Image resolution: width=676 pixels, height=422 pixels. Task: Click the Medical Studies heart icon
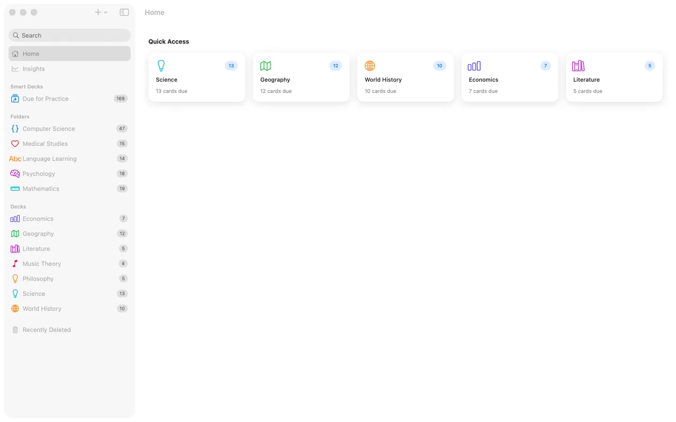click(x=15, y=143)
